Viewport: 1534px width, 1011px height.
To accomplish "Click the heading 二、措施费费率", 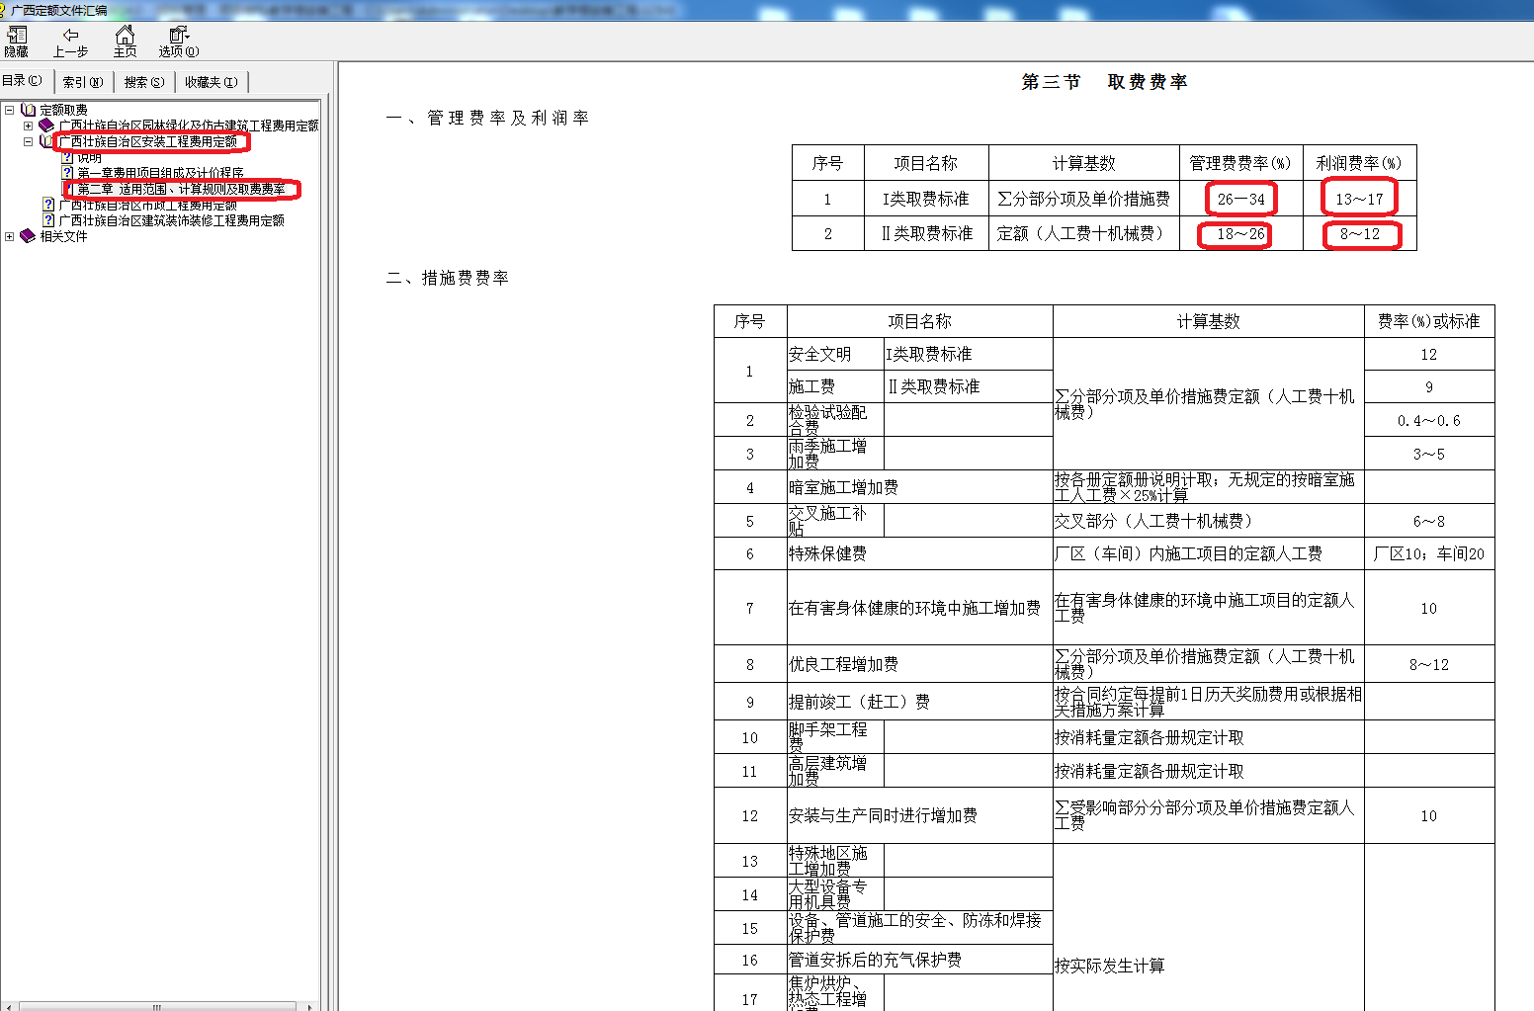I will click(447, 278).
